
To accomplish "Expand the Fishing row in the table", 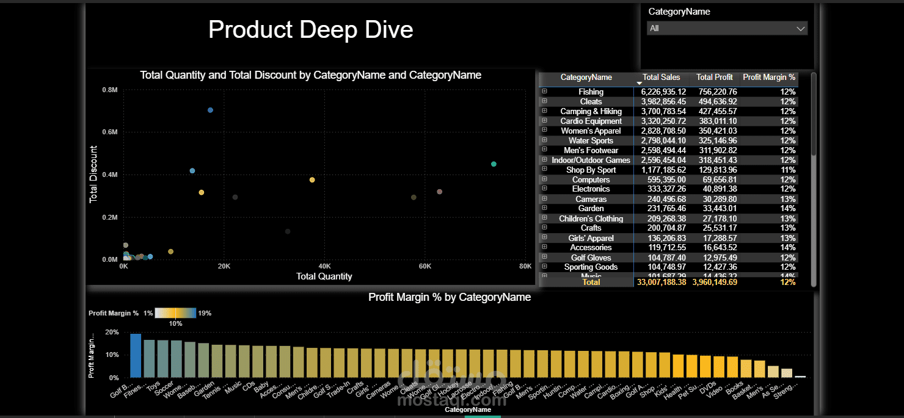I will 544,92.
